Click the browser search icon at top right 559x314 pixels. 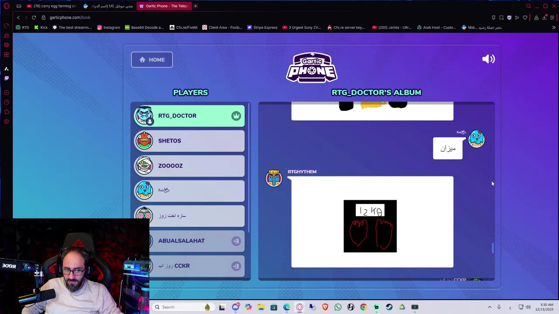(x=528, y=6)
